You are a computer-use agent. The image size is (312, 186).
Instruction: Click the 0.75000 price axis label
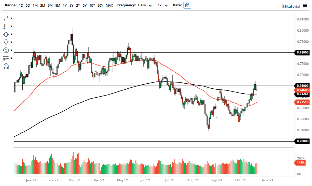point(303,85)
